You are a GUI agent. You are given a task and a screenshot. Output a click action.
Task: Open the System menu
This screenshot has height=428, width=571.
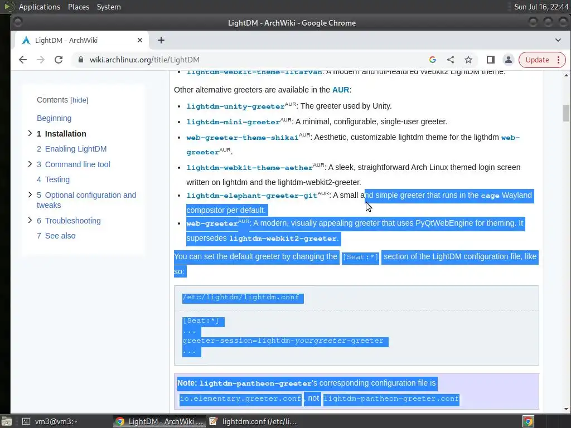coord(109,7)
